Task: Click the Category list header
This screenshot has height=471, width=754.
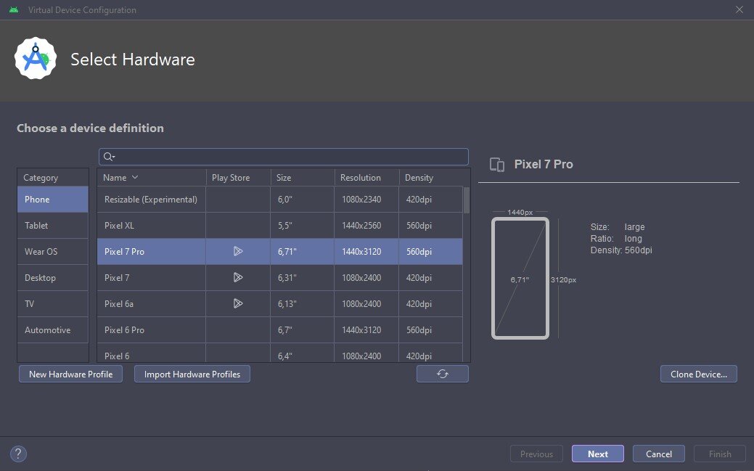Action: click(x=53, y=178)
